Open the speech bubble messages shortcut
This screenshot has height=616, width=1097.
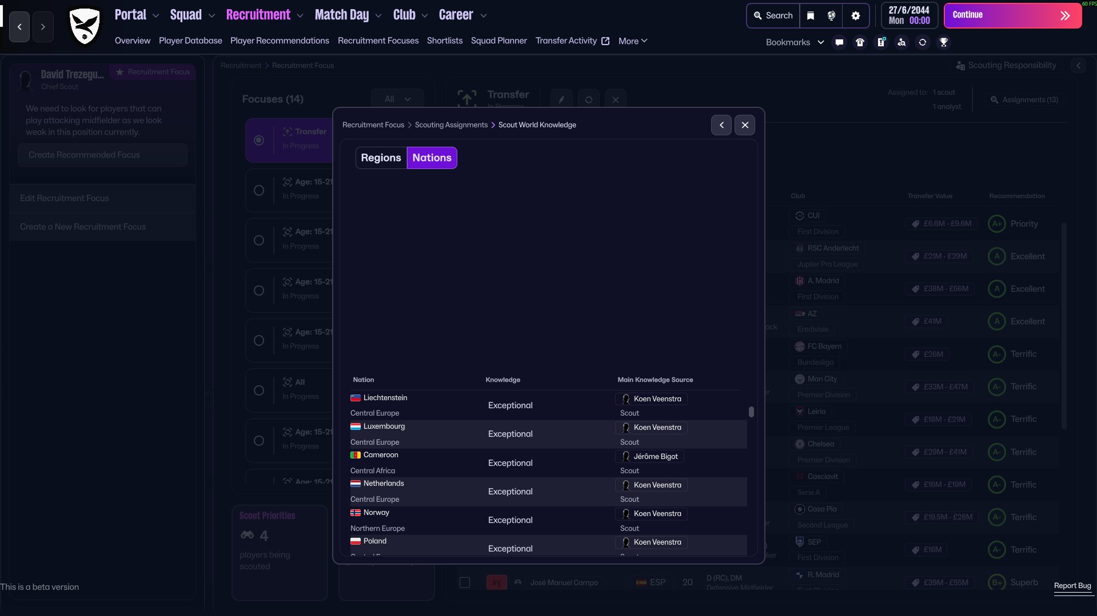(x=839, y=42)
